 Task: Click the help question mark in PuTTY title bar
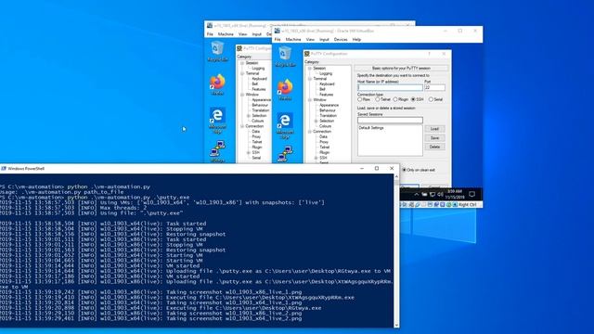pyautogui.click(x=429, y=54)
